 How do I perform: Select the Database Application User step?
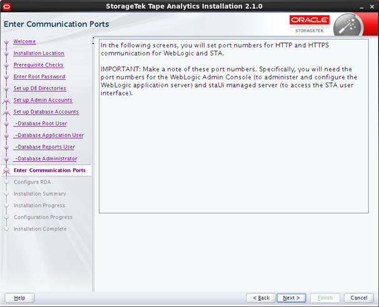click(x=49, y=135)
